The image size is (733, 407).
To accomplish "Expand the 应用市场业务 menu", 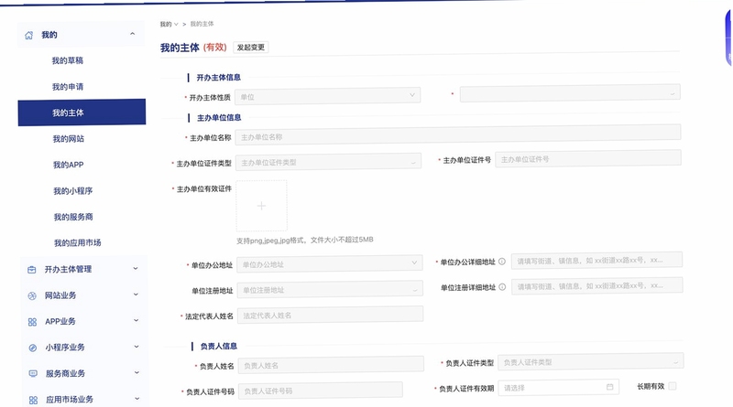I will click(x=137, y=399).
